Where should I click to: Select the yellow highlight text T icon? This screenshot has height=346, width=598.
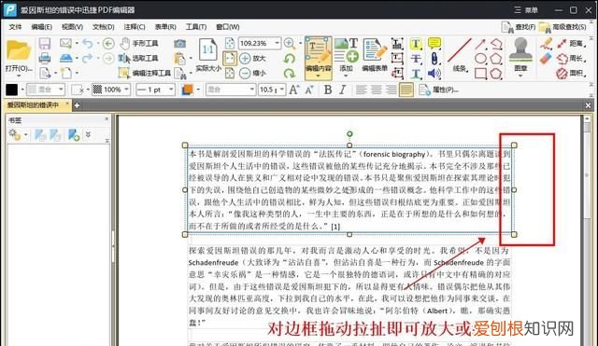click(x=416, y=44)
